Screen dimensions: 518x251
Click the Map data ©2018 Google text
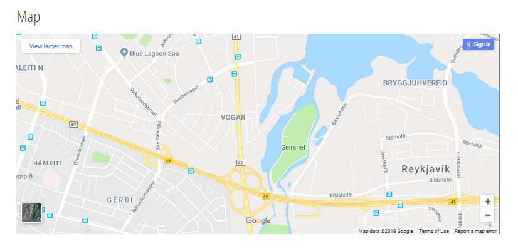pyautogui.click(x=386, y=231)
